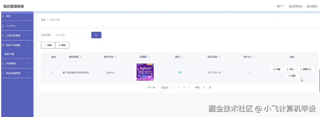The height and width of the screenshot is (117, 320).
Task: Focus the 资料标题 search field
Action: (x=71, y=35)
